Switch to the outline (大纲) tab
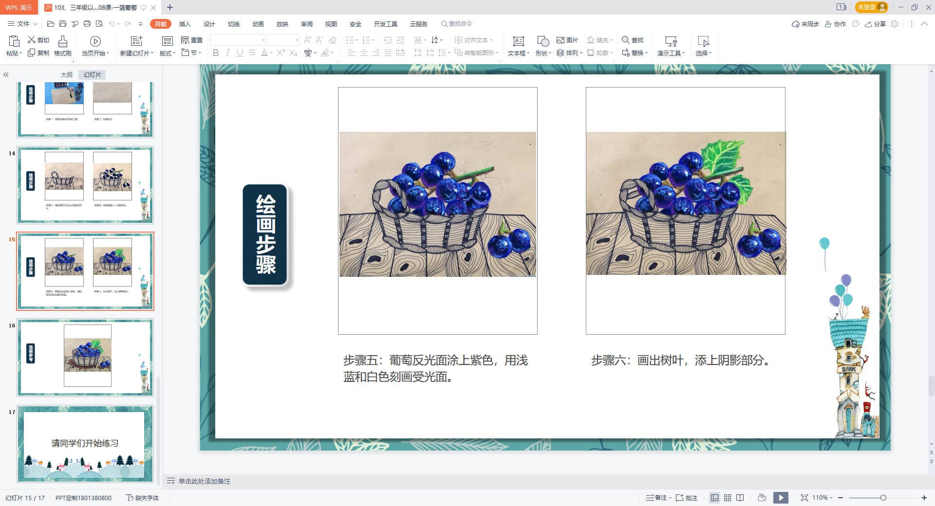The width and height of the screenshot is (935, 506). [67, 74]
